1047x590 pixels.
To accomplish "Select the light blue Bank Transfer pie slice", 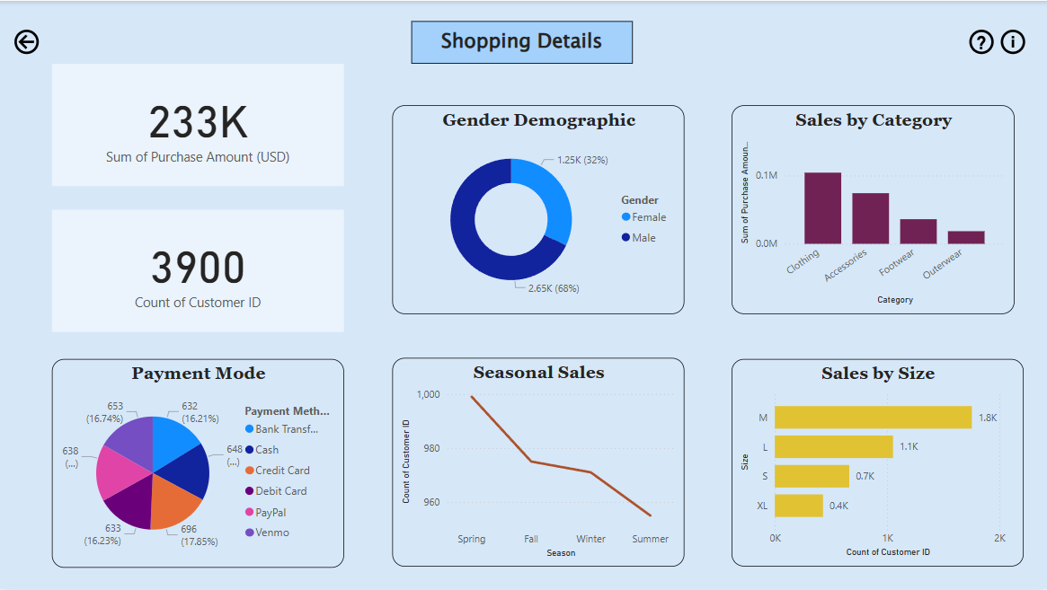I will tap(173, 442).
